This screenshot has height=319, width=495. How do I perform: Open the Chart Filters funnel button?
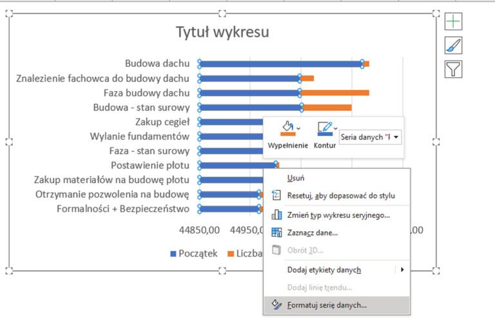click(453, 69)
